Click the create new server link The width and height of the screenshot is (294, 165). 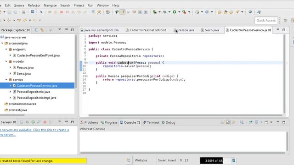point(34,132)
